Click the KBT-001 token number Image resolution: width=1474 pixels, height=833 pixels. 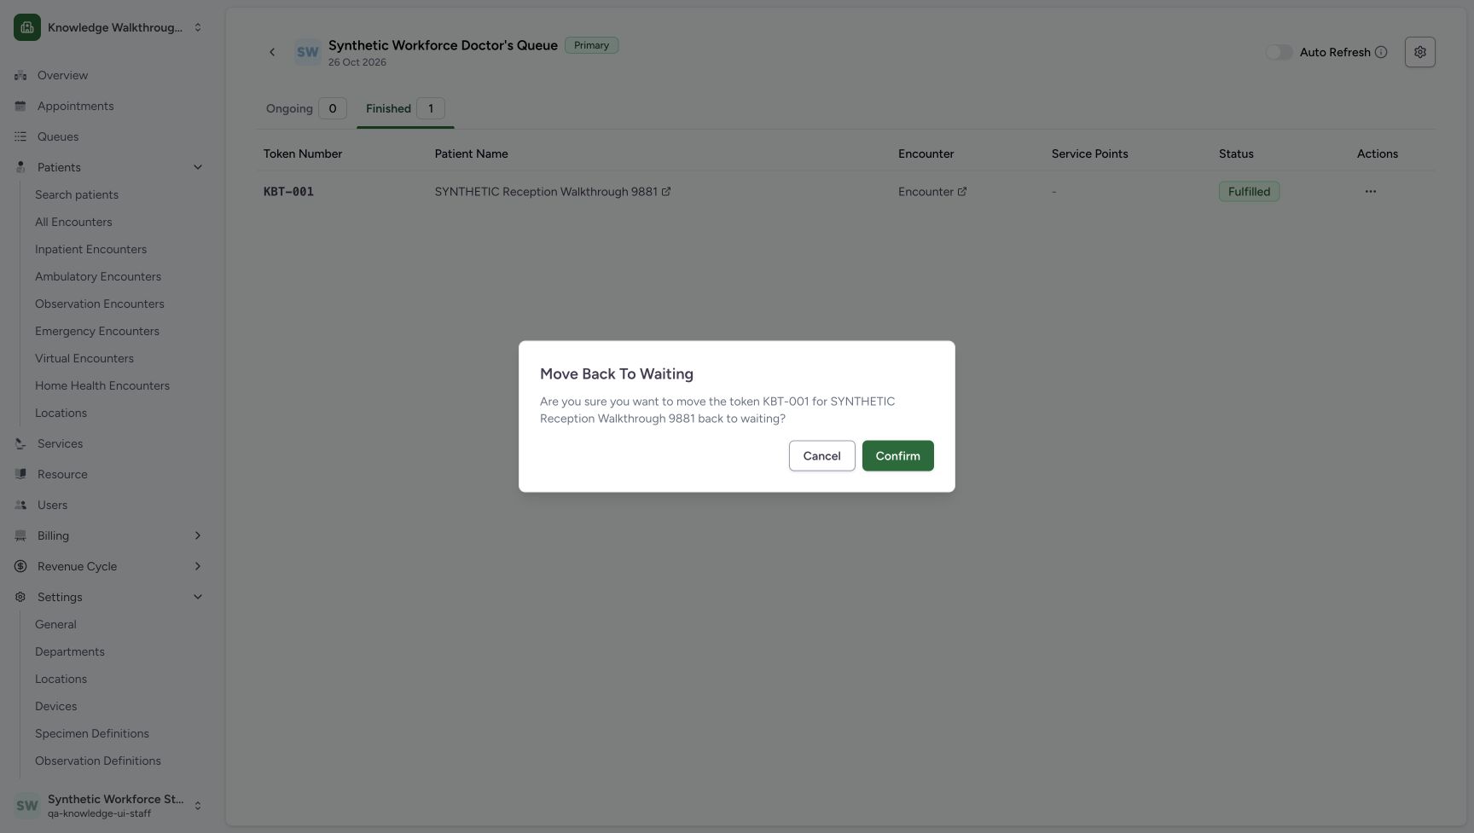pos(288,192)
